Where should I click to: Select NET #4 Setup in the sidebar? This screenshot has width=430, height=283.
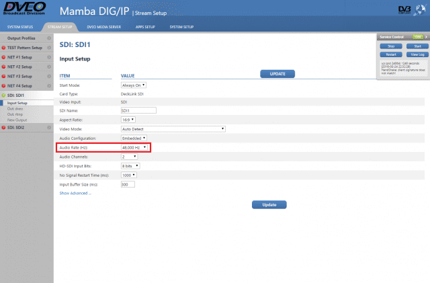point(19,86)
